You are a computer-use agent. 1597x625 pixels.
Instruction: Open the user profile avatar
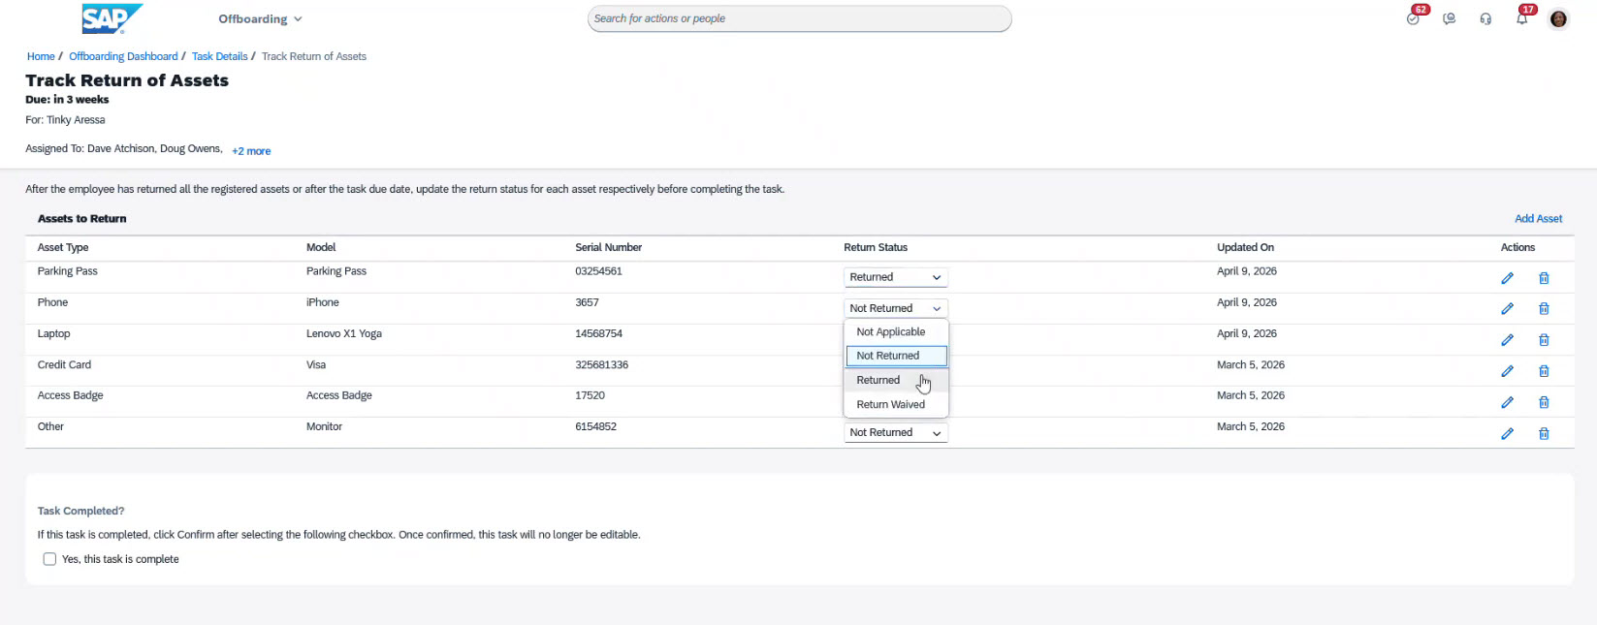(x=1558, y=18)
